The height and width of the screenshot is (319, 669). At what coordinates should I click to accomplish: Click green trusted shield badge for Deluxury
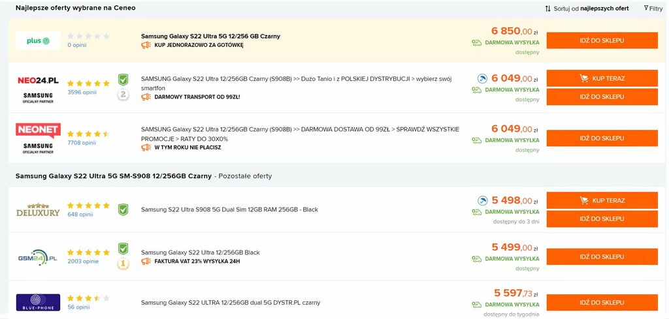coord(123,209)
